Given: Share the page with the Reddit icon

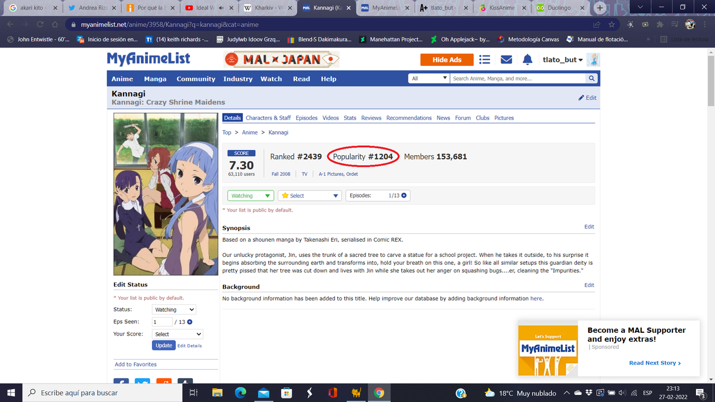Looking at the screenshot, I should [x=164, y=382].
